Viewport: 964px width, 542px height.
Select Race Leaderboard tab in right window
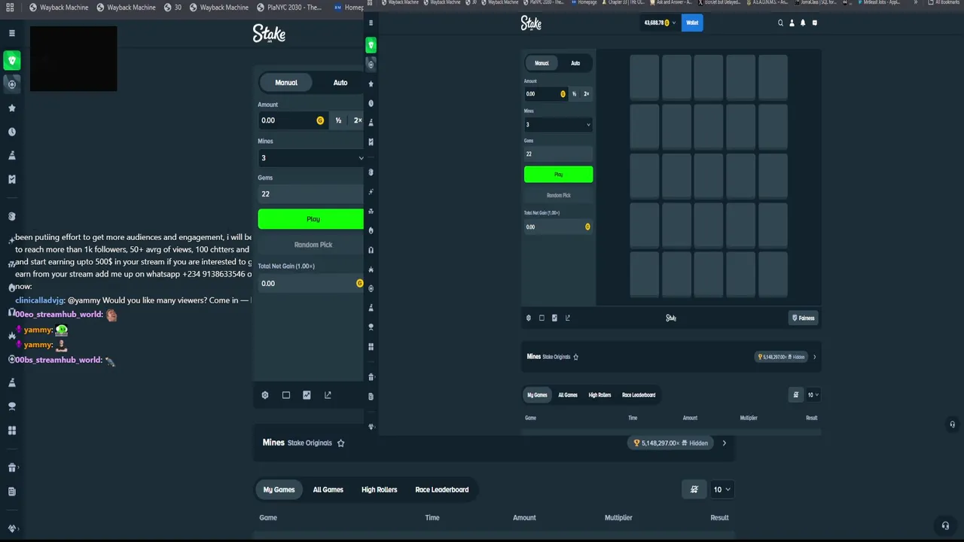tap(639, 395)
